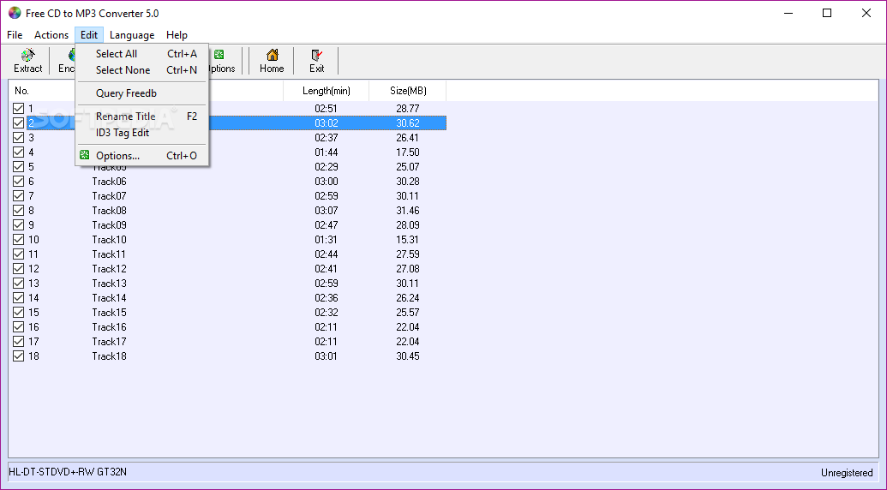Click the Home toolbar icon

click(272, 55)
